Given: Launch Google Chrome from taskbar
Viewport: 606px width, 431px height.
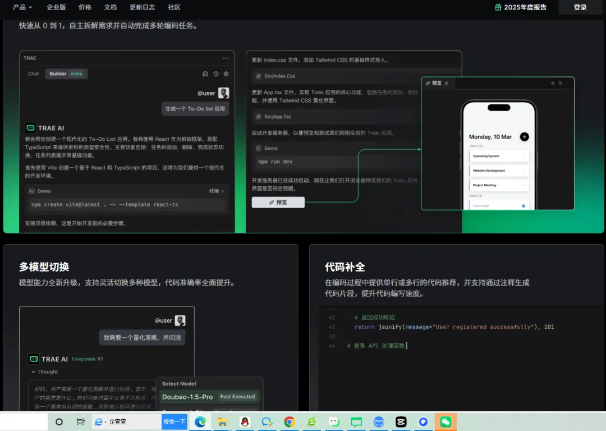Looking at the screenshot, I should (289, 421).
